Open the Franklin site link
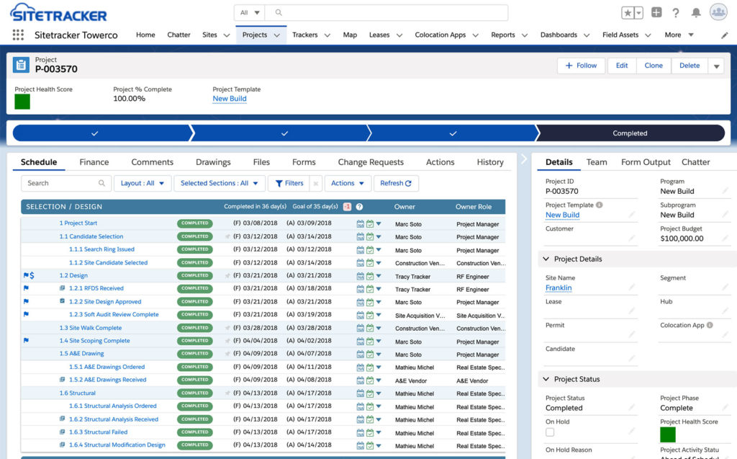 point(559,288)
